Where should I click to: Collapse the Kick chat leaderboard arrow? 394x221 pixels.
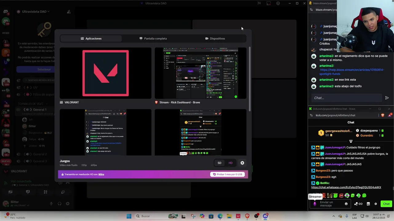click(x=351, y=142)
